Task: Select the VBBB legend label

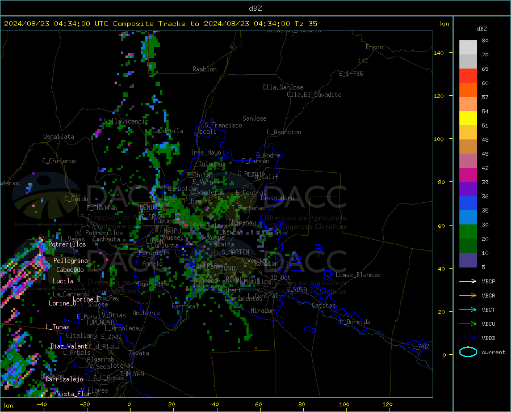Action: tap(488, 338)
